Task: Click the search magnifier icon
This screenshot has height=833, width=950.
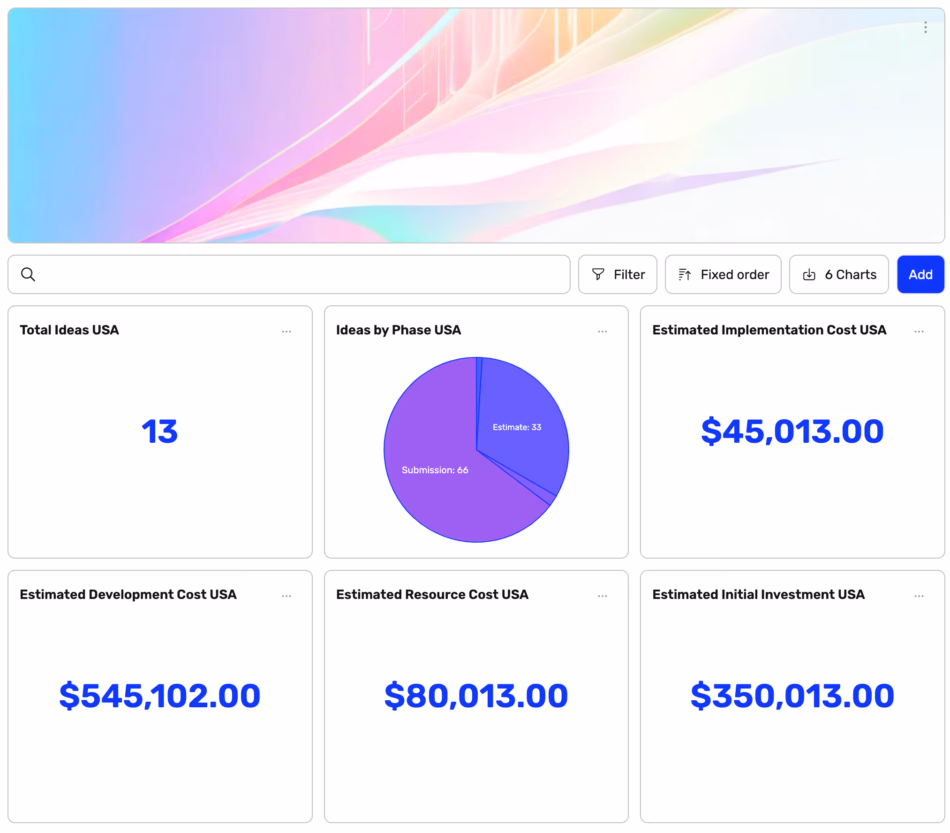Action: 28,274
